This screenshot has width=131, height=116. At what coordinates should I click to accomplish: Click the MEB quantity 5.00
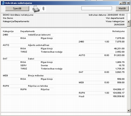[107, 82]
